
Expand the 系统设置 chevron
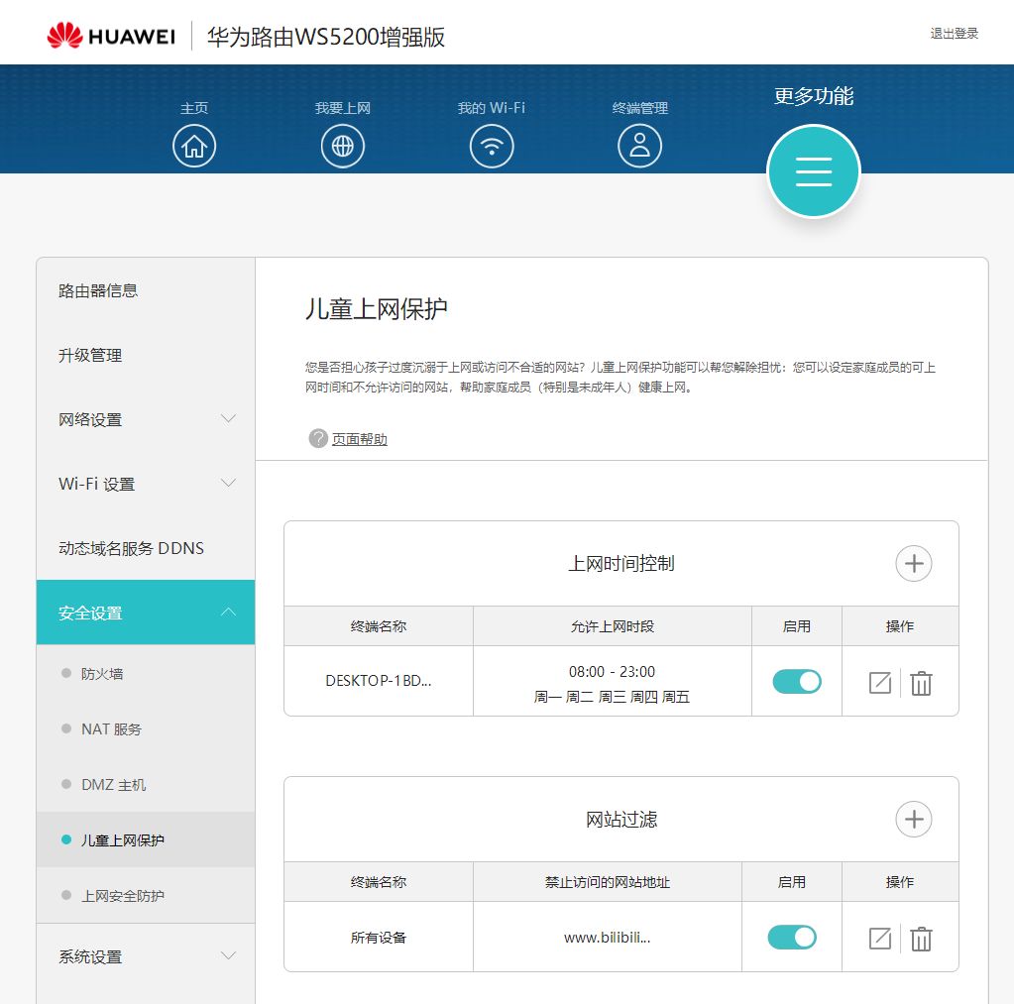pos(228,954)
